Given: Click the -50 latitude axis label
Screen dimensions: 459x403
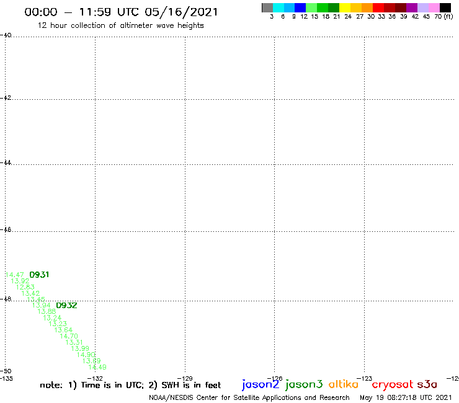Looking at the screenshot, I should pos(6,371).
